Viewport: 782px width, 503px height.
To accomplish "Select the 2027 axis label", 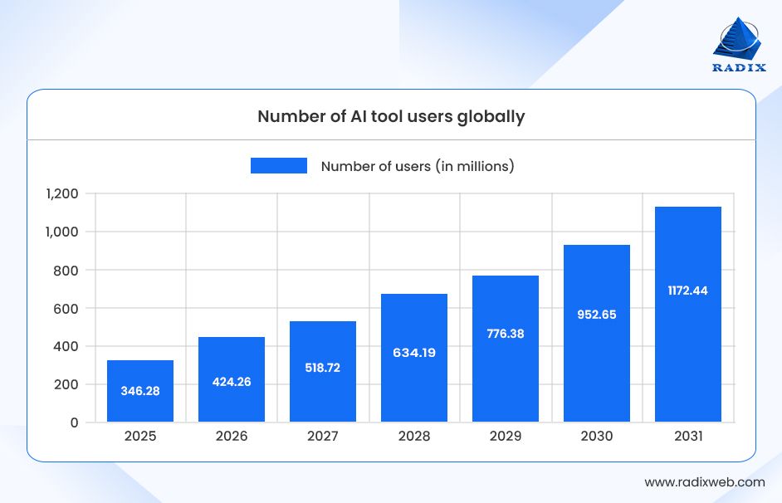I will click(x=324, y=435).
